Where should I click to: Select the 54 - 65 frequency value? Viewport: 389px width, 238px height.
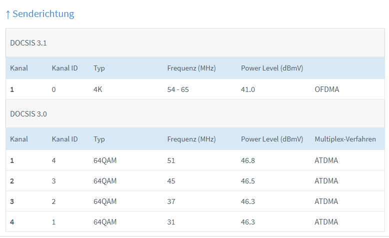pyautogui.click(x=178, y=89)
